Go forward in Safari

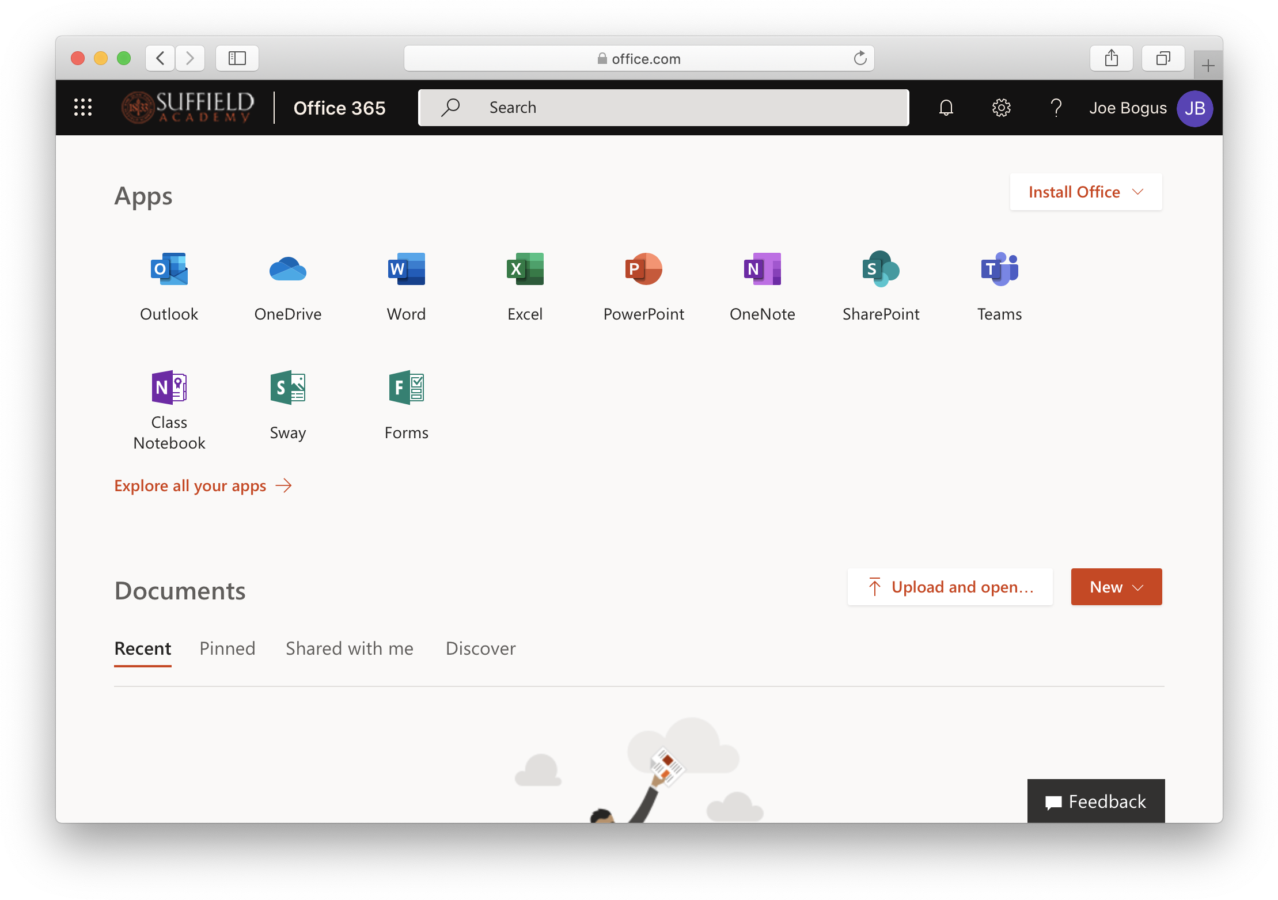(190, 58)
